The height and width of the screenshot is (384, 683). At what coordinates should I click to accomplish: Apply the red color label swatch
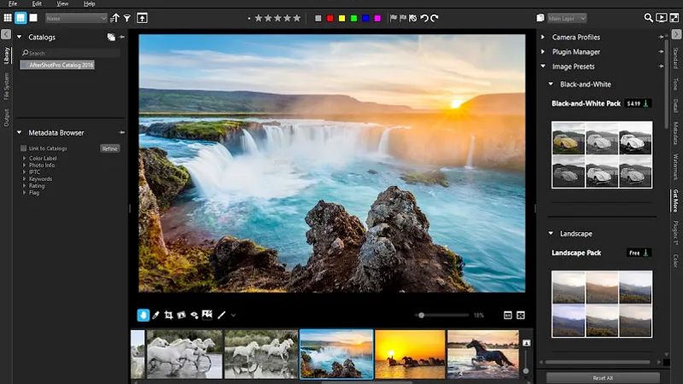point(330,18)
